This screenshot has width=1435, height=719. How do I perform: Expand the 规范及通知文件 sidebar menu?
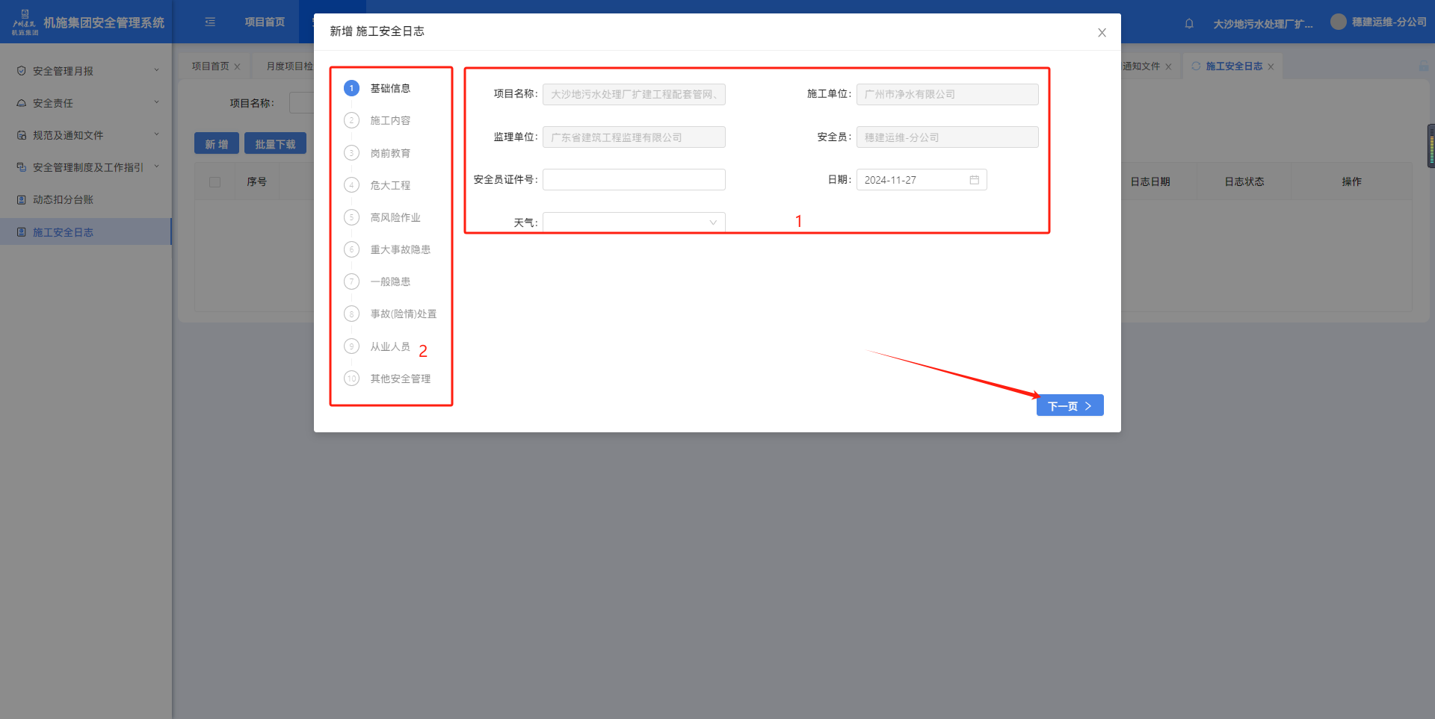coord(86,135)
